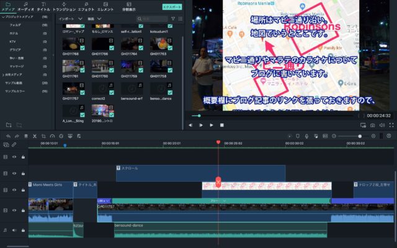Take a snapshot with the camera icon
The width and height of the screenshot is (397, 248).
point(372,125)
